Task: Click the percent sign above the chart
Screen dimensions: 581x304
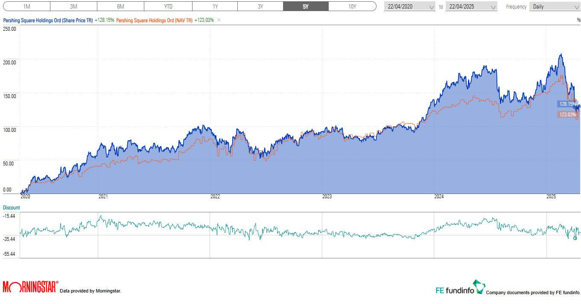Action: coord(578,20)
